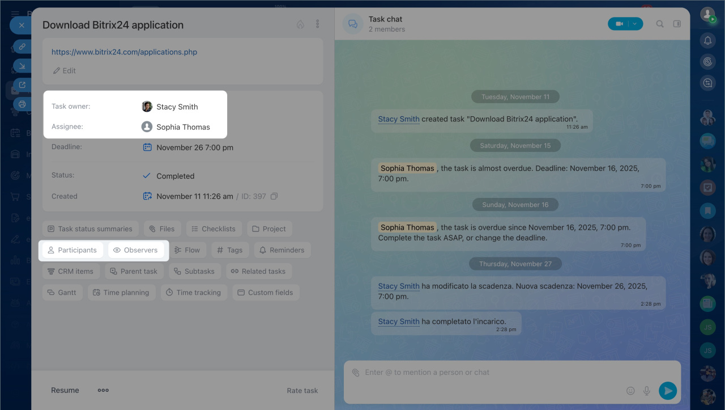Viewport: 725px width, 410px height.
Task: Click the Task chat avatar icon
Action: (x=353, y=24)
